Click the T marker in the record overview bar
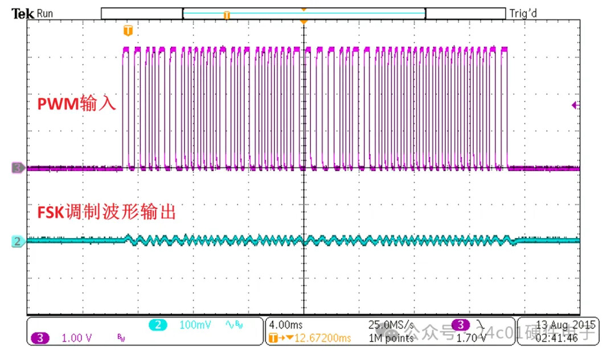 coord(227,15)
